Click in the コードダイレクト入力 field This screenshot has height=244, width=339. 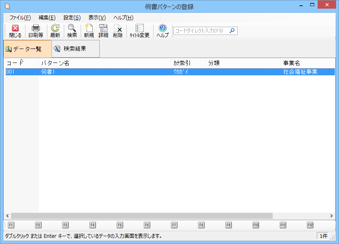coord(201,31)
